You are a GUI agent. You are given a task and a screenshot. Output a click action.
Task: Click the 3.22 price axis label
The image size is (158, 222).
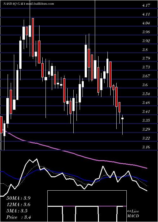click(x=146, y=138)
